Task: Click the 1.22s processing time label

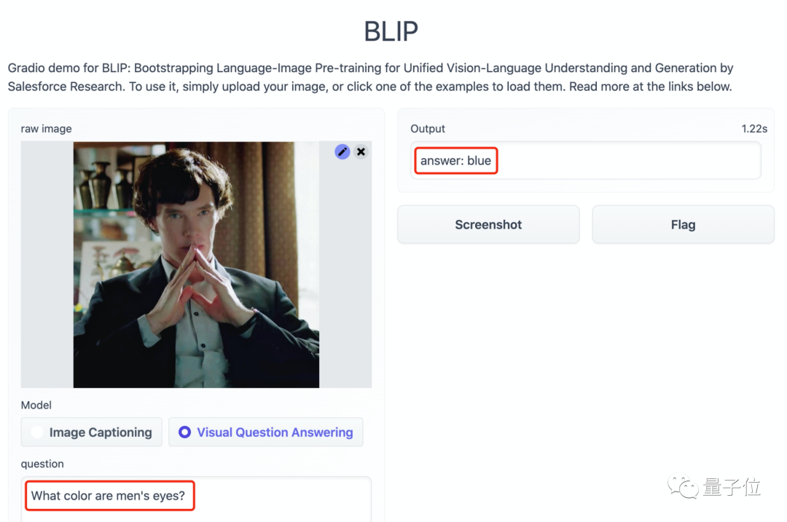Action: click(x=754, y=129)
